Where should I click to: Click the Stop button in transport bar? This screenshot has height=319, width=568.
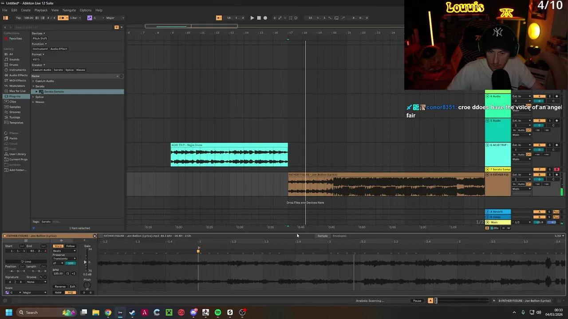(x=259, y=18)
